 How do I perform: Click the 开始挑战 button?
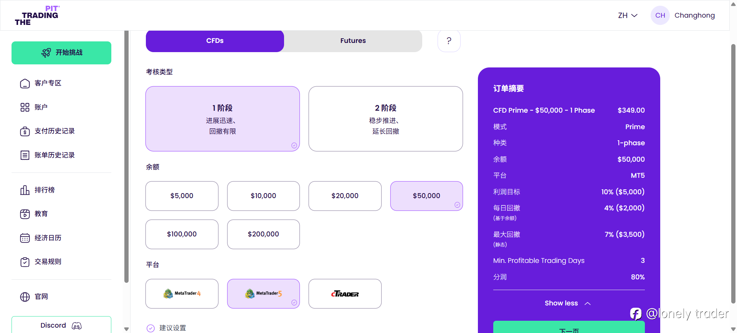[61, 53]
